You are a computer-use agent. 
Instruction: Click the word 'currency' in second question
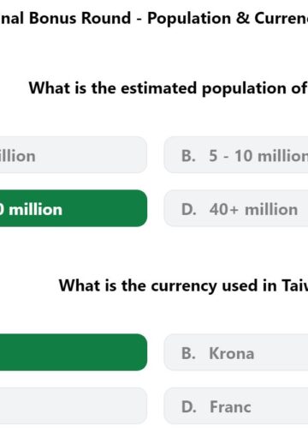184,286
